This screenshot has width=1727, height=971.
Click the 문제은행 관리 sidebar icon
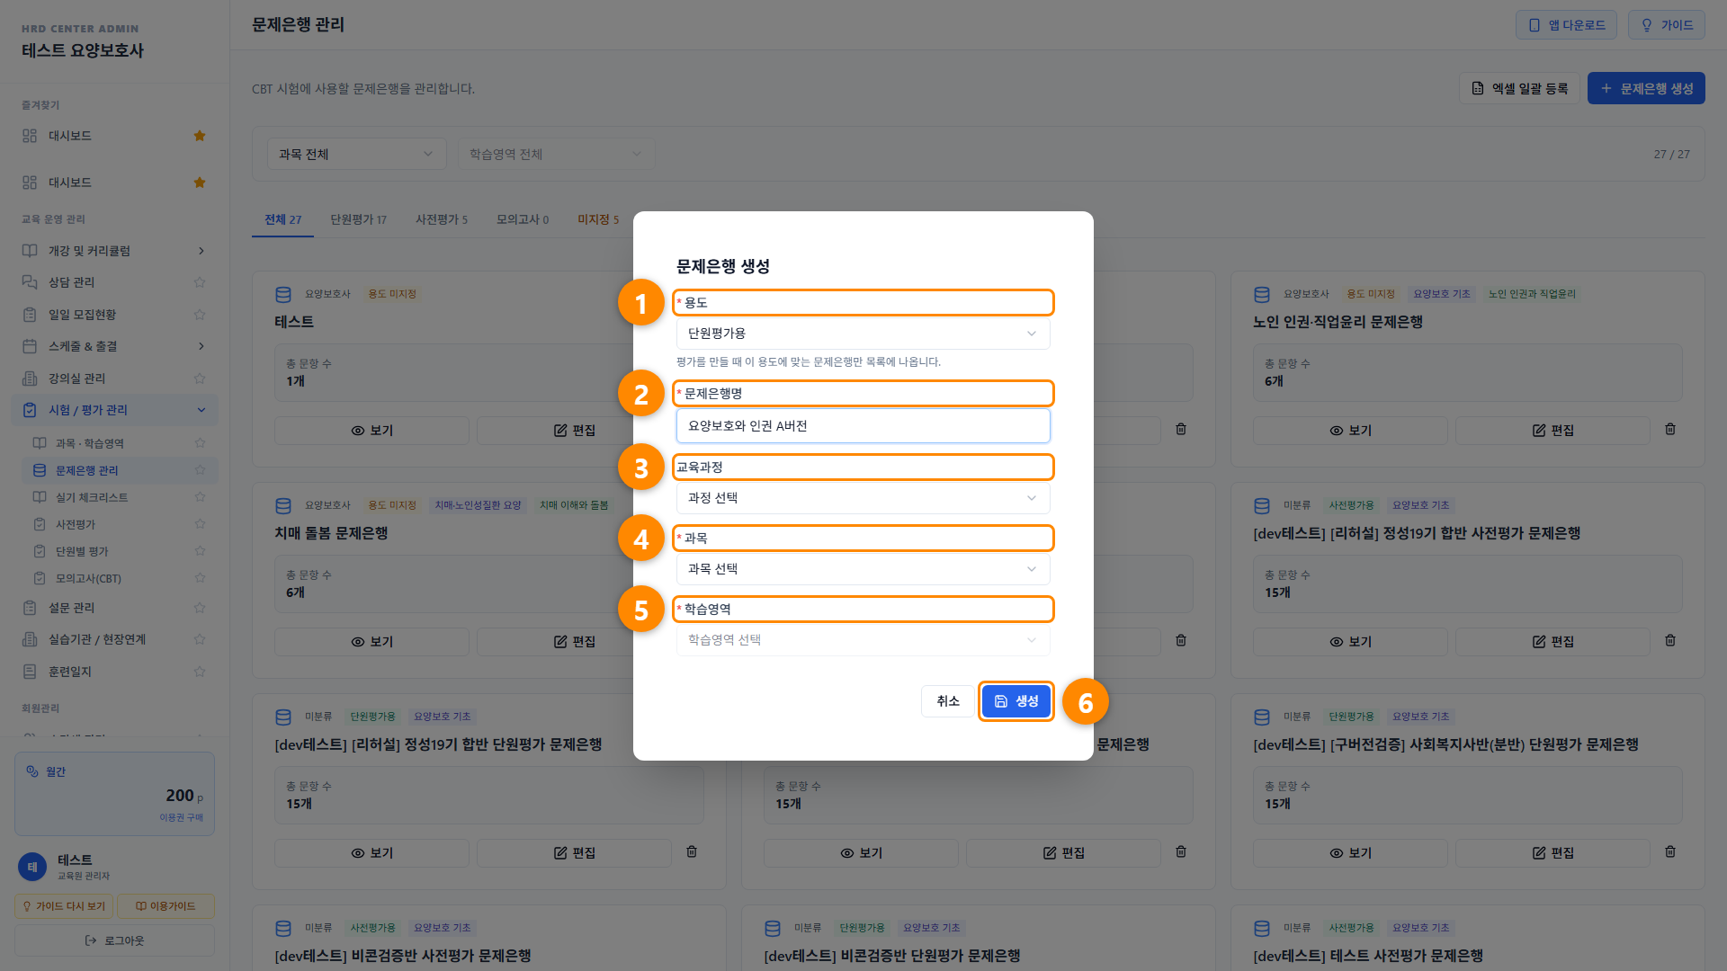[x=40, y=470]
